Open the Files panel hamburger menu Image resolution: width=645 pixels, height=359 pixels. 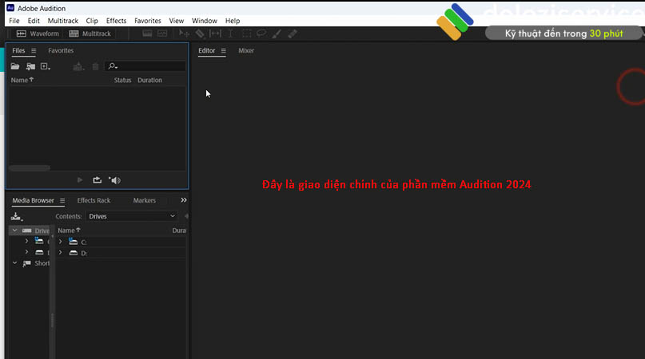coord(34,51)
